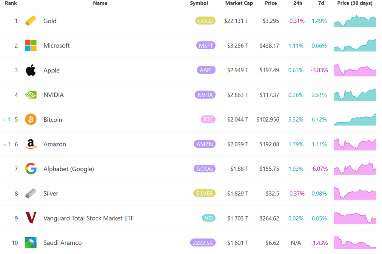Click the Saudi Aramco logo icon
This screenshot has height=254, width=382.
coord(31,243)
